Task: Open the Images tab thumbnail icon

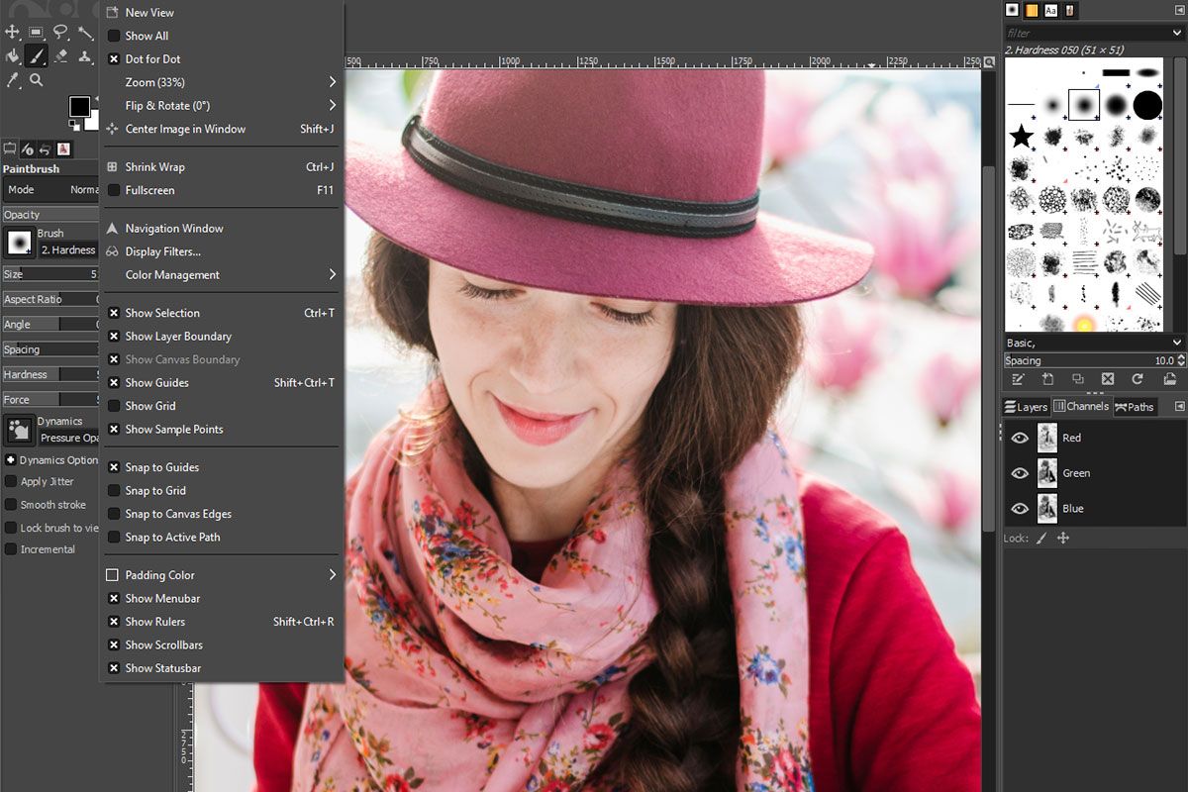Action: [63, 148]
